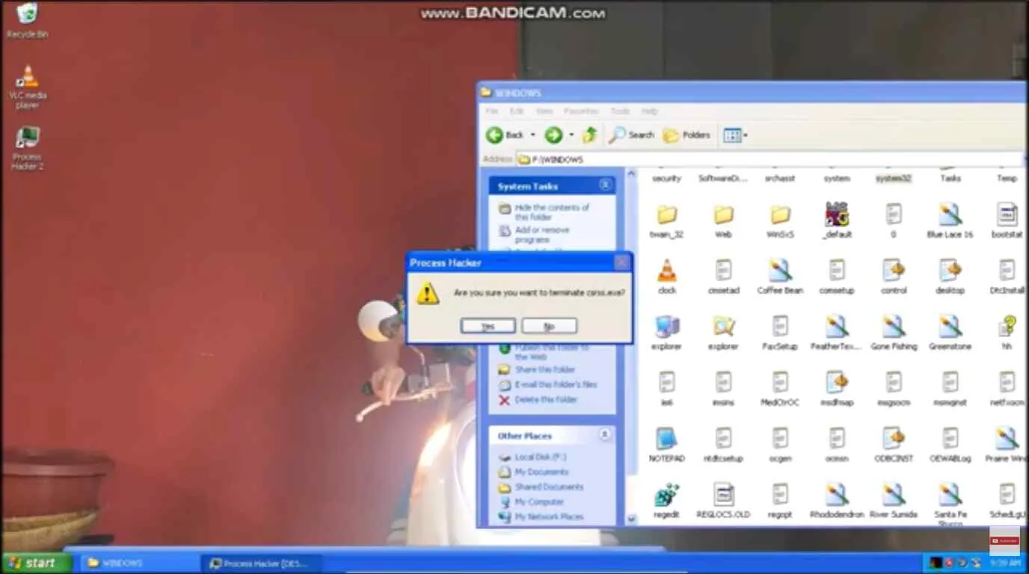Collapse the System Tasks panel
Viewport: 1029px width, 574px height.
click(x=605, y=185)
